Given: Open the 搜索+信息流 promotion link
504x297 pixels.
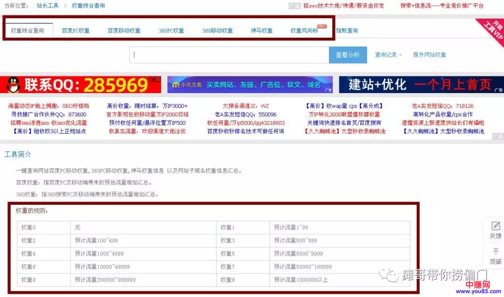Looking at the screenshot, I should [x=441, y=6].
